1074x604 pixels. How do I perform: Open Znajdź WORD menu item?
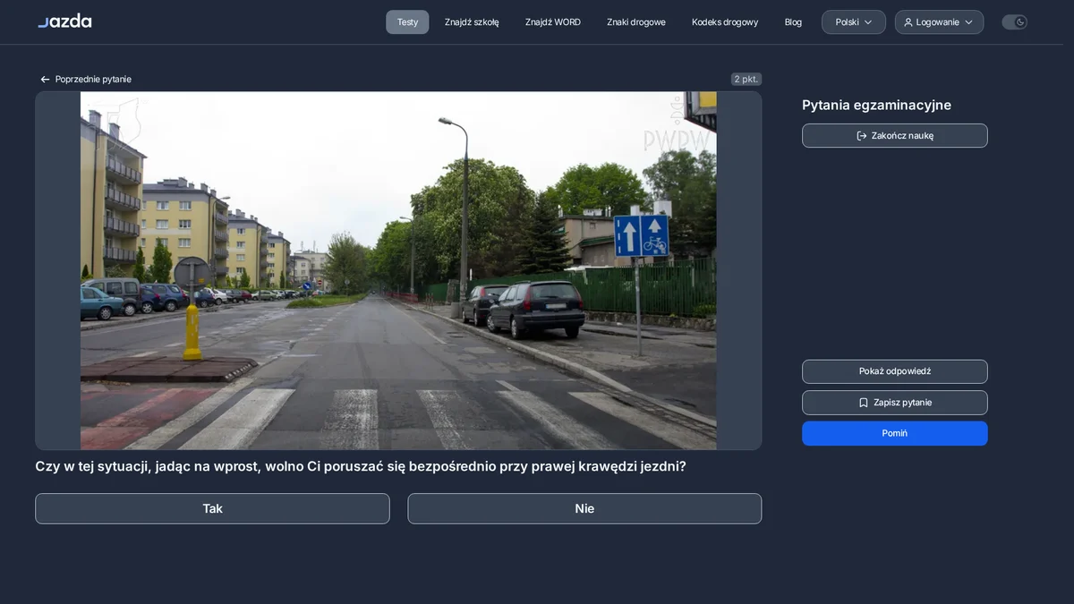pyautogui.click(x=553, y=22)
